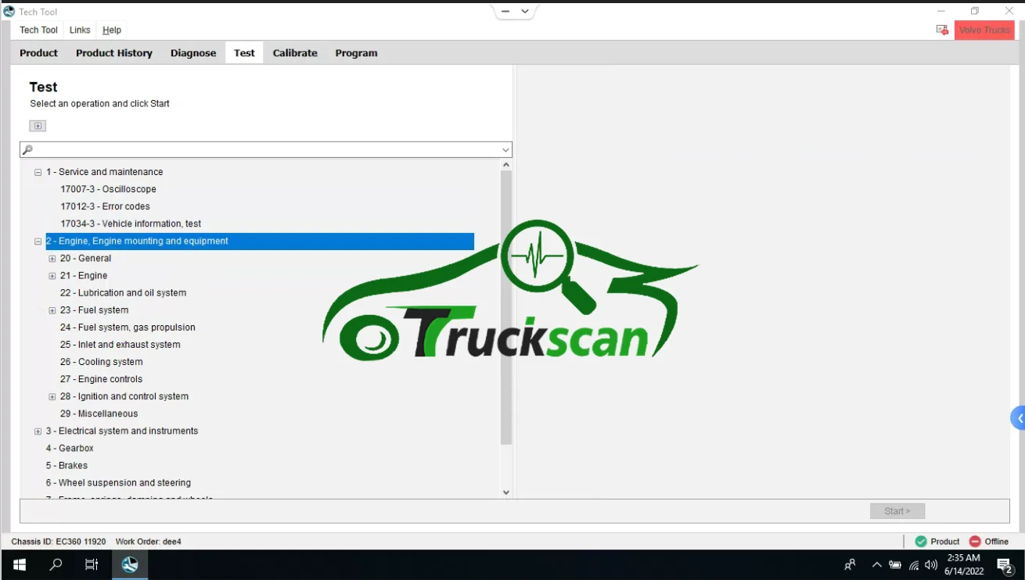Click the expand-all plus button under Test
Viewport: 1025px width, 580px height.
38,126
